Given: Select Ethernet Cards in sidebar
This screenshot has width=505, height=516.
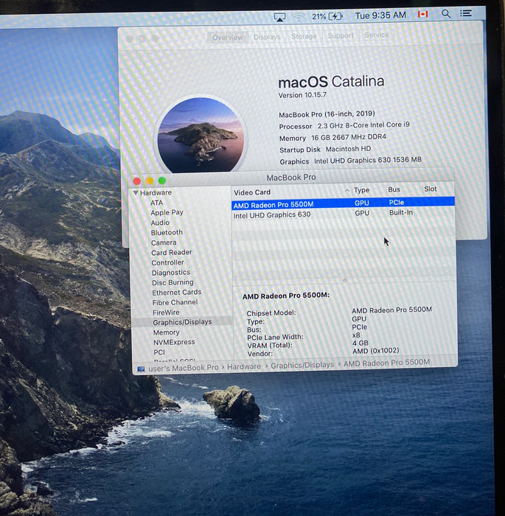Looking at the screenshot, I should [177, 292].
